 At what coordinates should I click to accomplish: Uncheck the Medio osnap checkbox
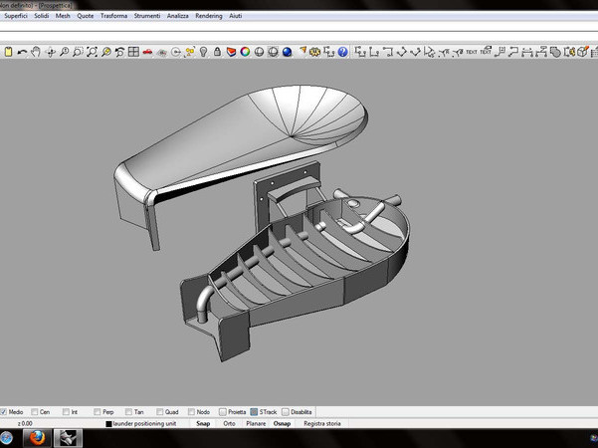point(5,411)
